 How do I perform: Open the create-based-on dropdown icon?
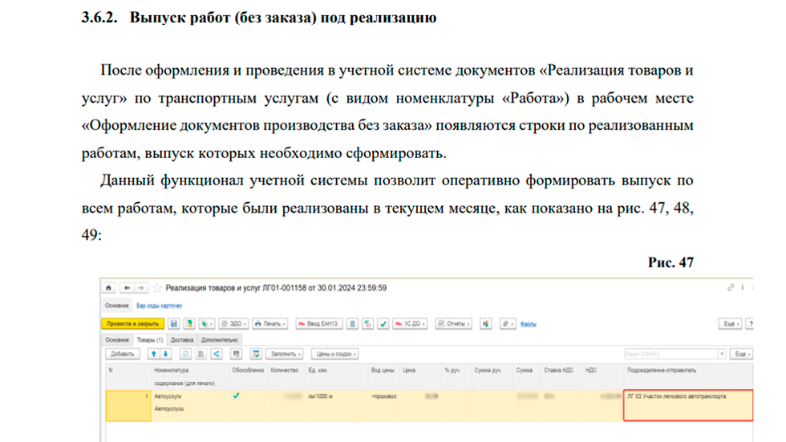point(207,324)
